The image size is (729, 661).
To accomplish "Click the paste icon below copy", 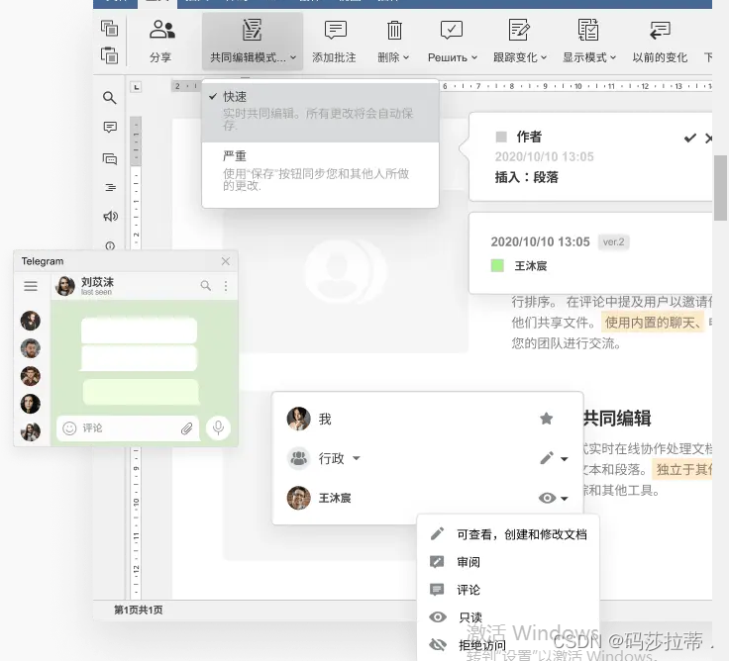I will point(109,55).
